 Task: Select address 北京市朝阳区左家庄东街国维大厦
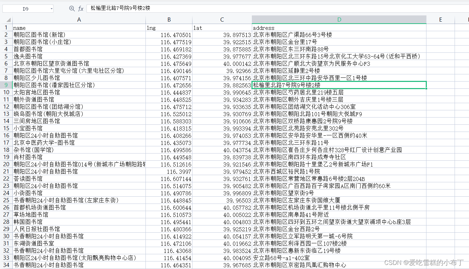(x=339, y=200)
